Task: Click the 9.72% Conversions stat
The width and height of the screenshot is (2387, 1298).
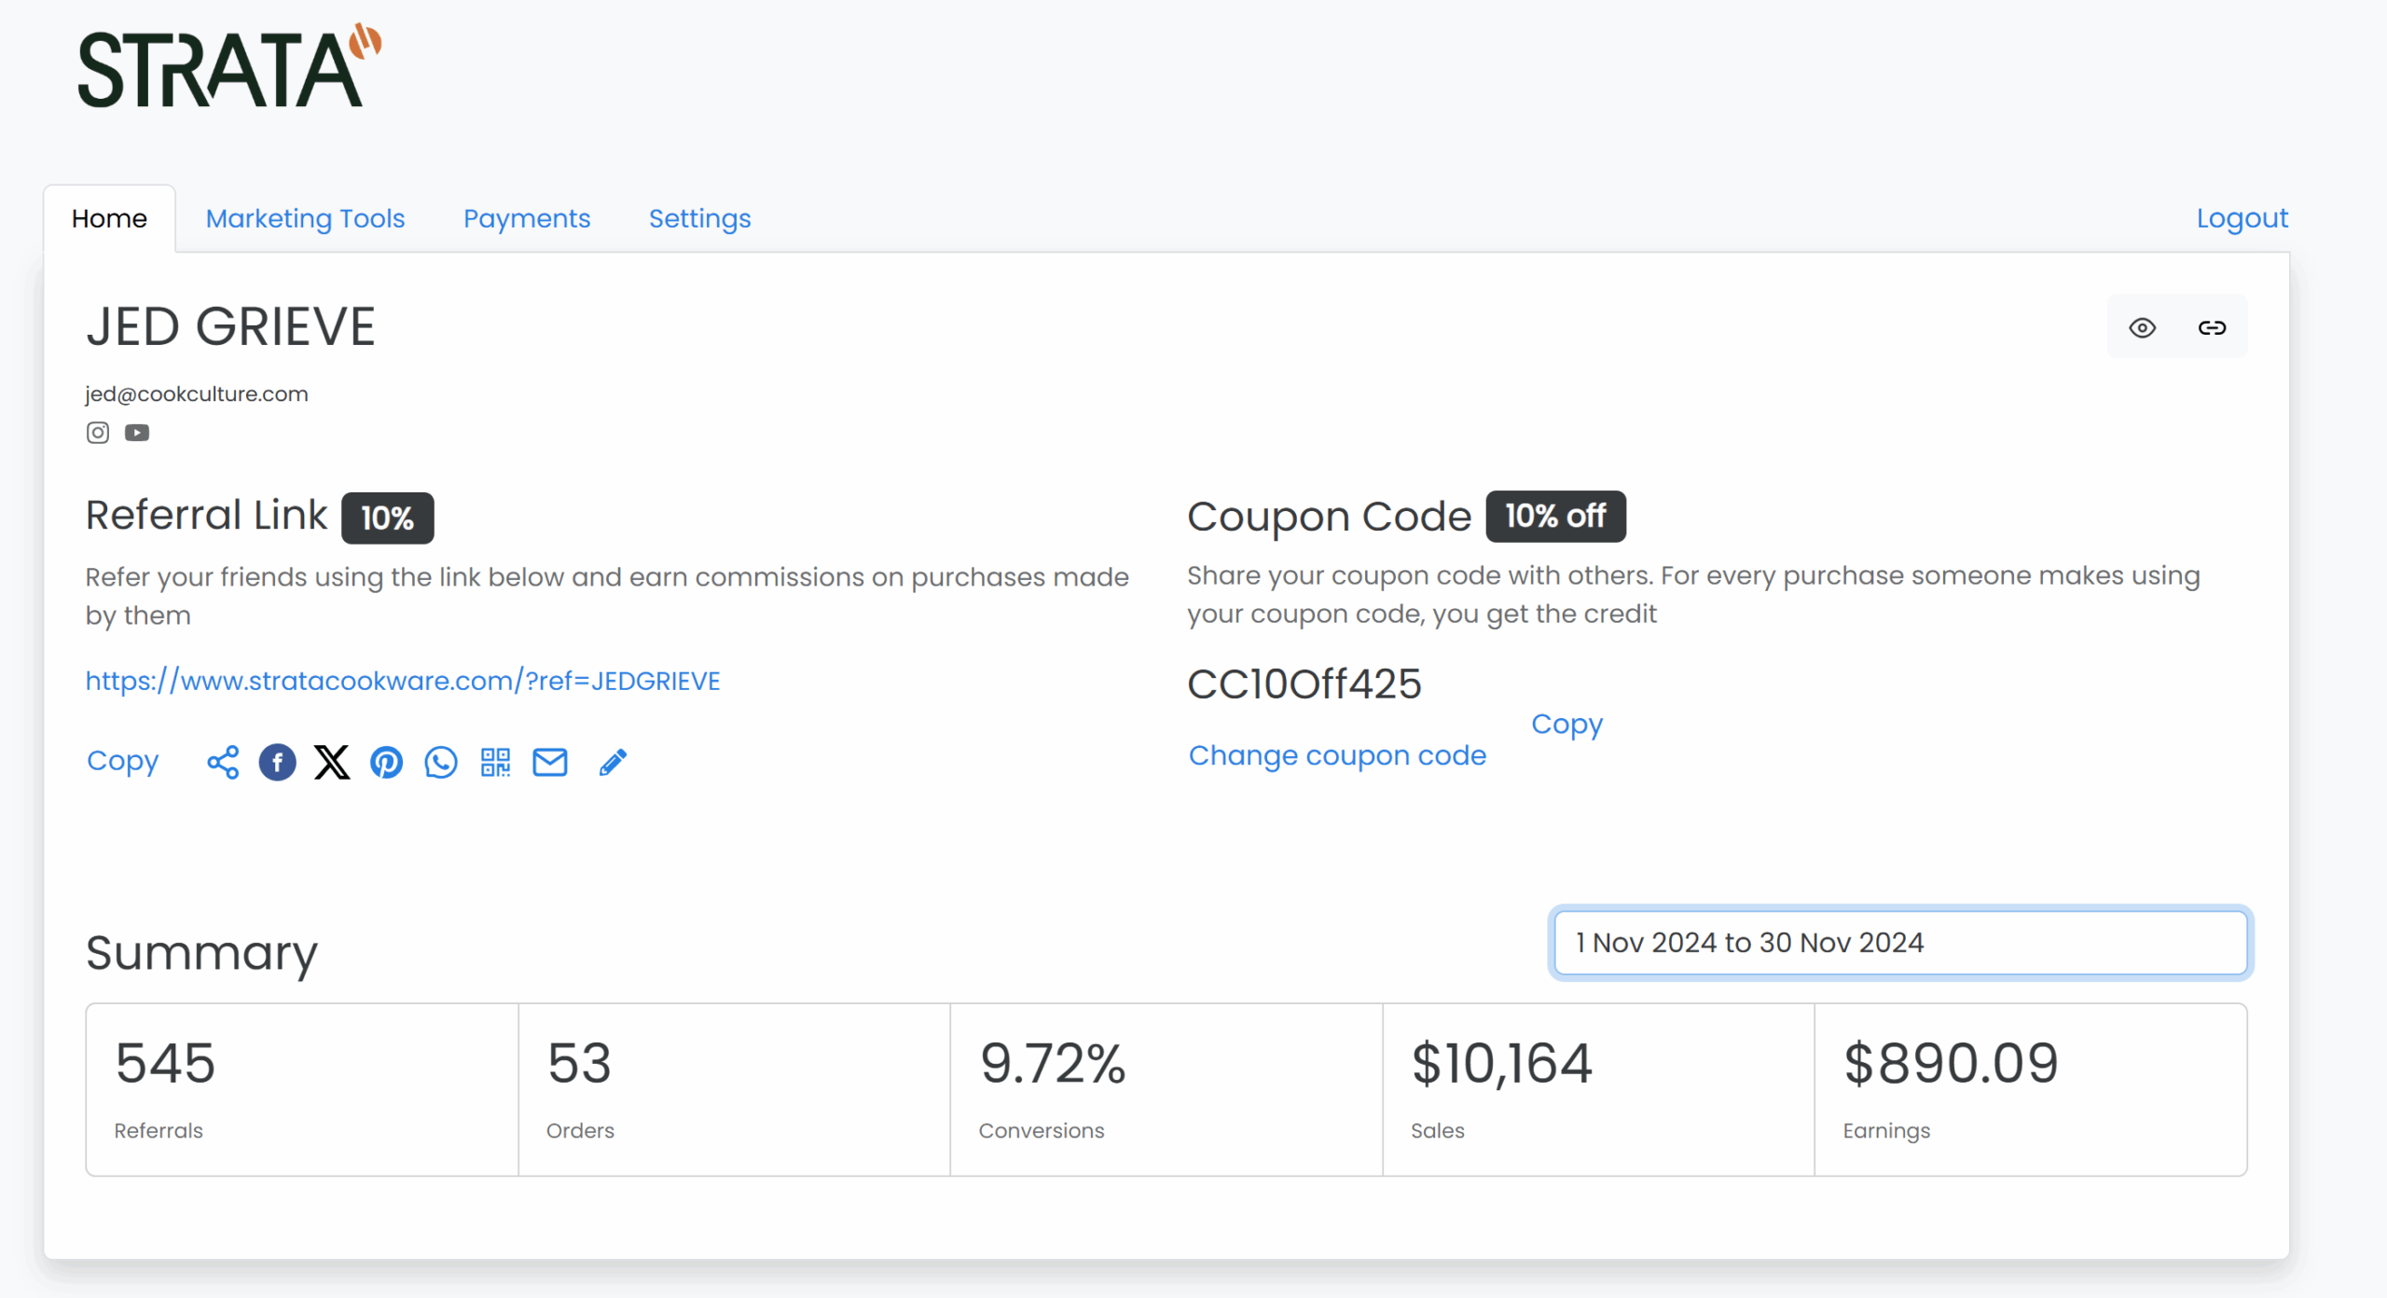Action: [x=1166, y=1089]
